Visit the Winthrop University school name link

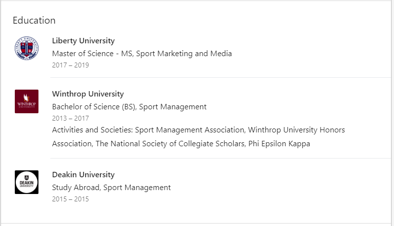[x=88, y=94]
